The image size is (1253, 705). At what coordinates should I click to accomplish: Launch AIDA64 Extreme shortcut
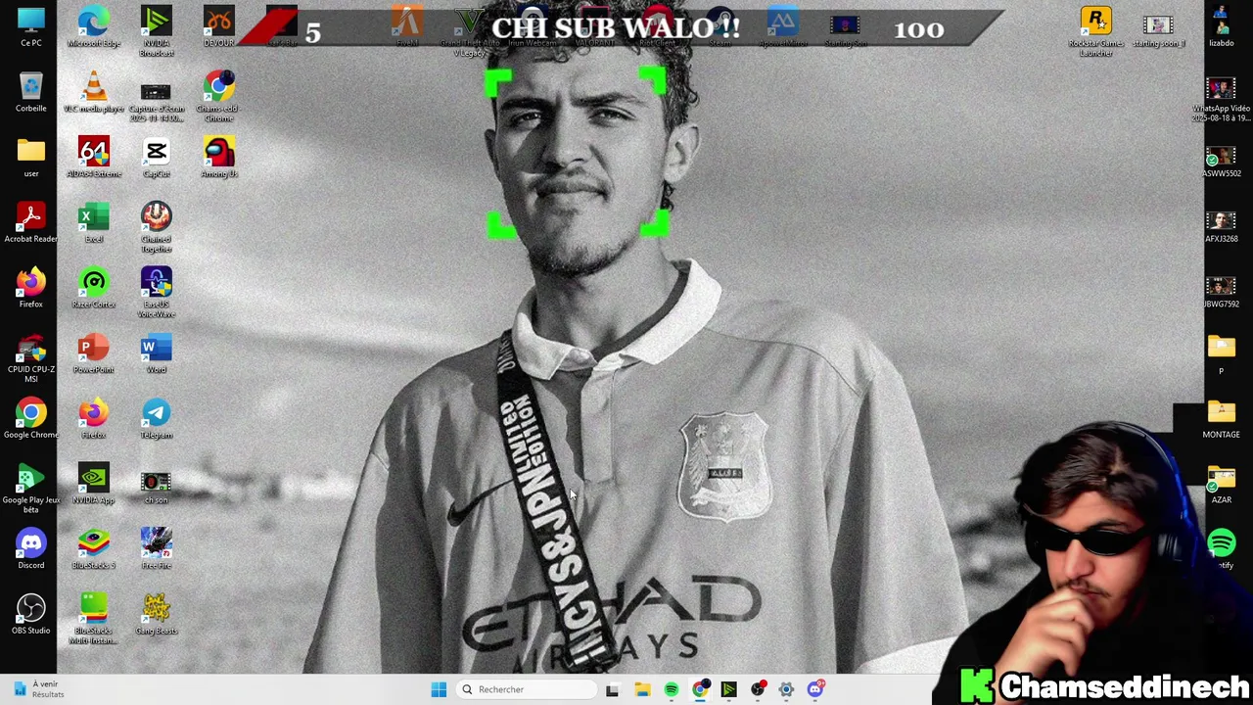(93, 158)
